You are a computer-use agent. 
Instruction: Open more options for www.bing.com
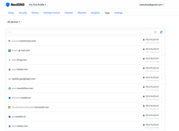click(x=161, y=60)
